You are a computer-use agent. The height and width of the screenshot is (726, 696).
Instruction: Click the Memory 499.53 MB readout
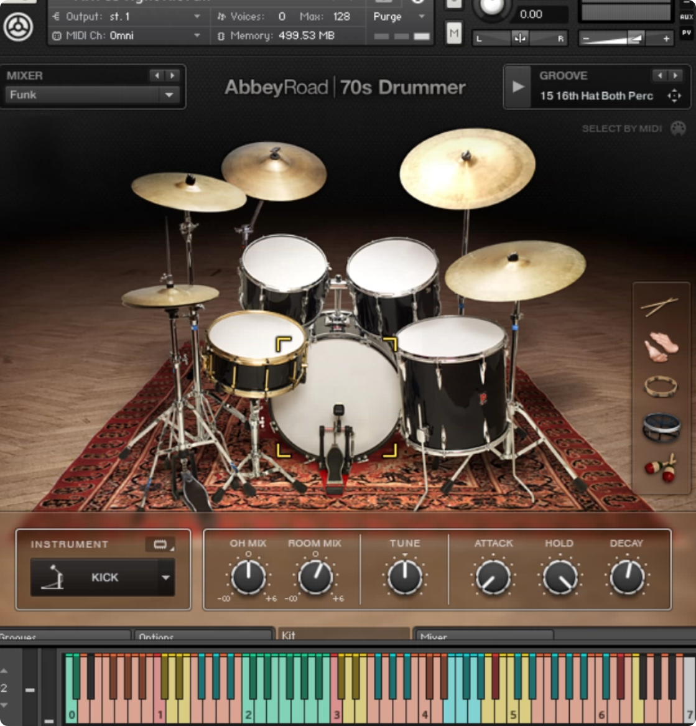tap(307, 35)
